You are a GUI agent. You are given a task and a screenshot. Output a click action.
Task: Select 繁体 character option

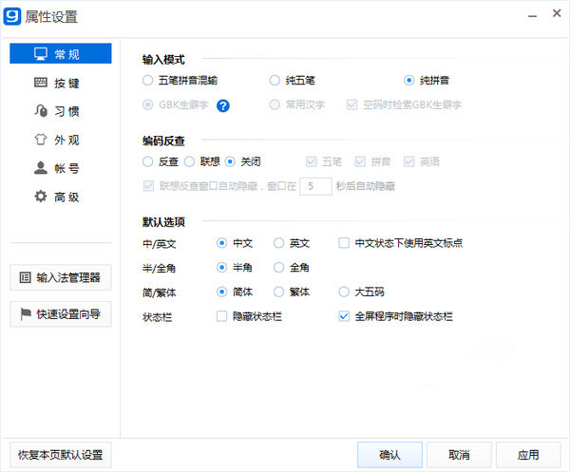[278, 292]
